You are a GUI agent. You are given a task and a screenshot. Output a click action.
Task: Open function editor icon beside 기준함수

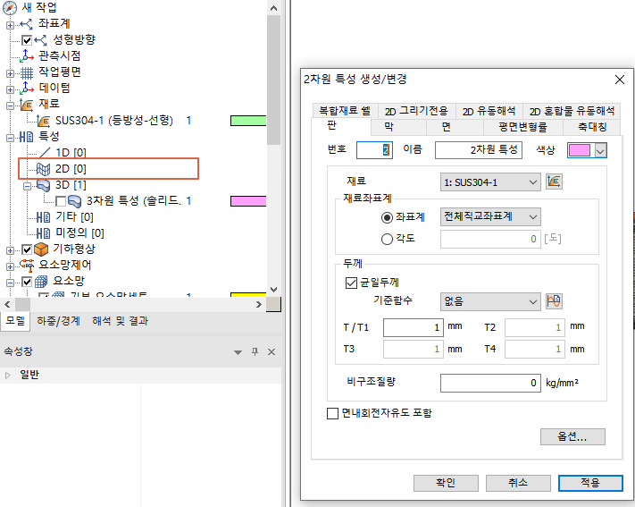point(554,301)
